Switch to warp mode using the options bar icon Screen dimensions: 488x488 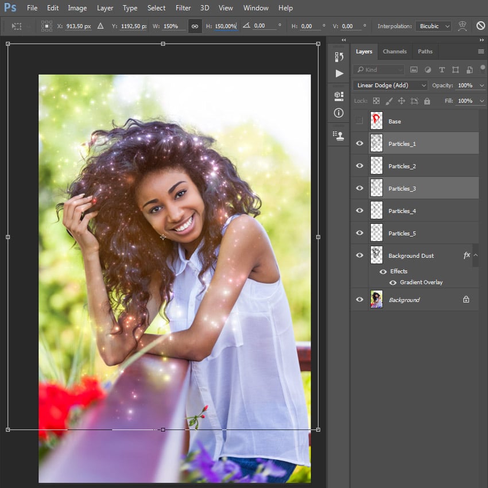[462, 26]
